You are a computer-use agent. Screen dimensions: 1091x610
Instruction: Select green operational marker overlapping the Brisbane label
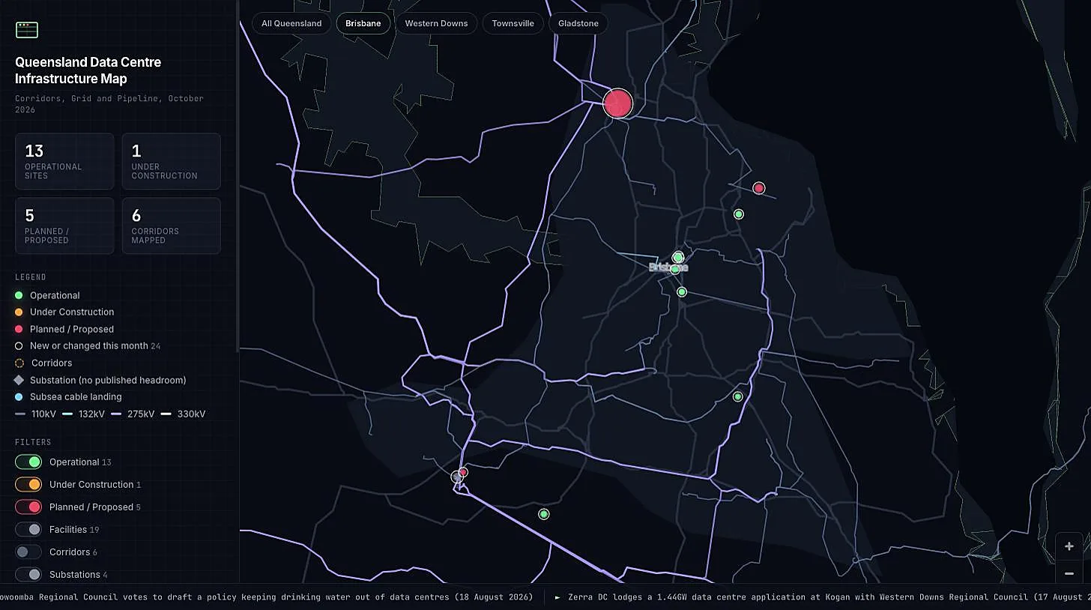tap(675, 269)
